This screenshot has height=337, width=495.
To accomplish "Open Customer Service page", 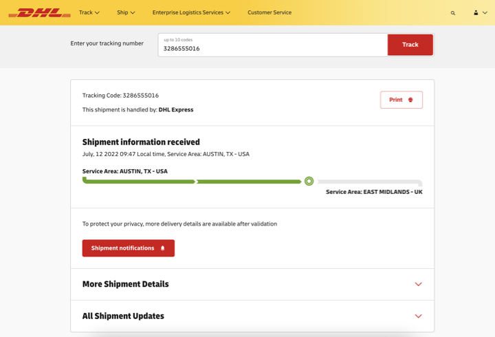I will click(x=269, y=12).
